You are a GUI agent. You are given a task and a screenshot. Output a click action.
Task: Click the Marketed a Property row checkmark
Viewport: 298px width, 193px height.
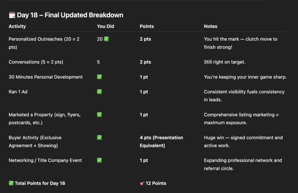(x=99, y=115)
